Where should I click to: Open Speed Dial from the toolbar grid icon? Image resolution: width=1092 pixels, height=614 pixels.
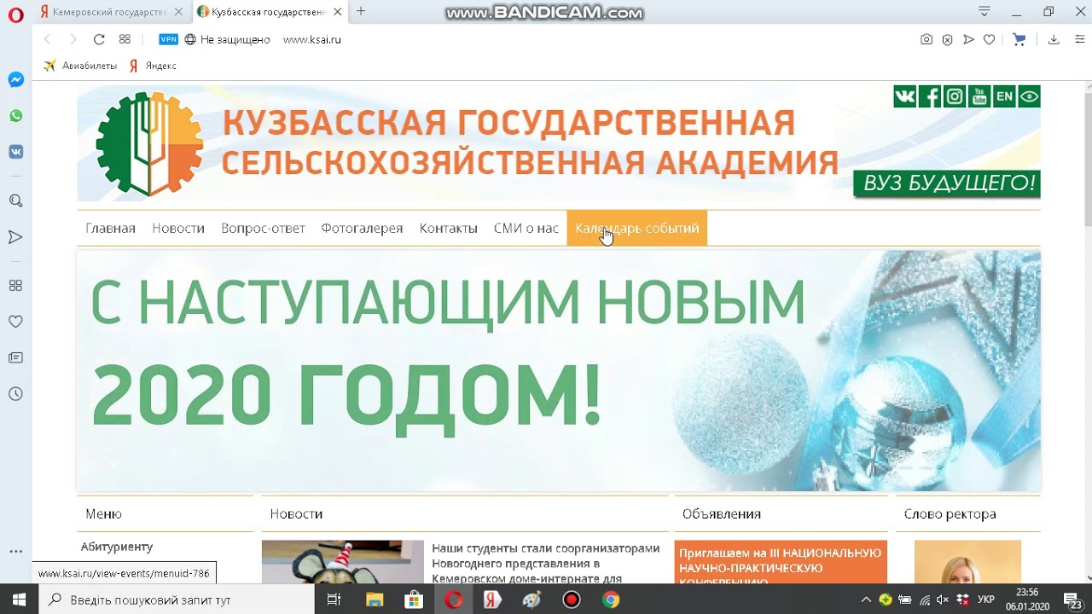125,39
